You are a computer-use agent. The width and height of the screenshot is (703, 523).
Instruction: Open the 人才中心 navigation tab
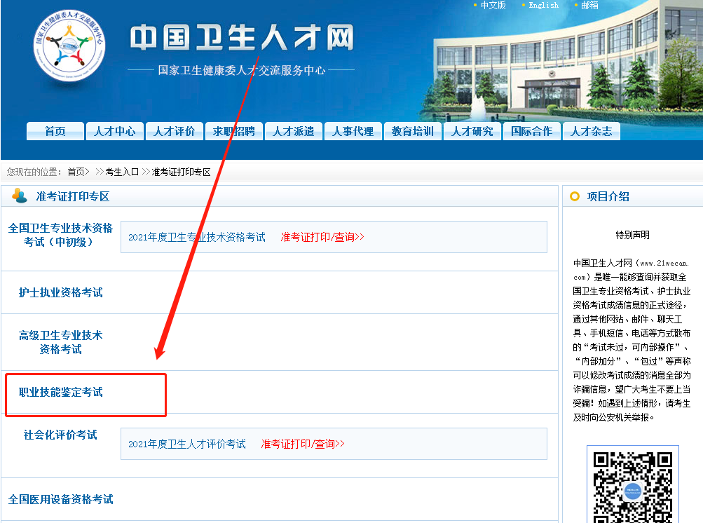[x=114, y=131]
